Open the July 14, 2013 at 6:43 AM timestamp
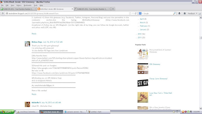Screen dimensions: 202x114 (51, 103)
